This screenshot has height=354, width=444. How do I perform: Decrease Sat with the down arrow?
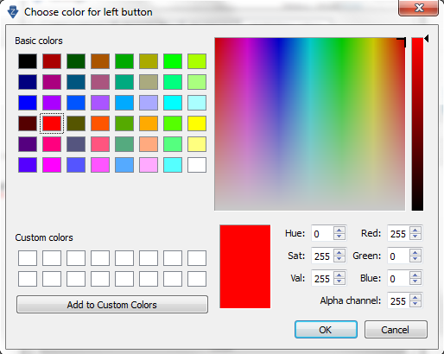pos(339,259)
